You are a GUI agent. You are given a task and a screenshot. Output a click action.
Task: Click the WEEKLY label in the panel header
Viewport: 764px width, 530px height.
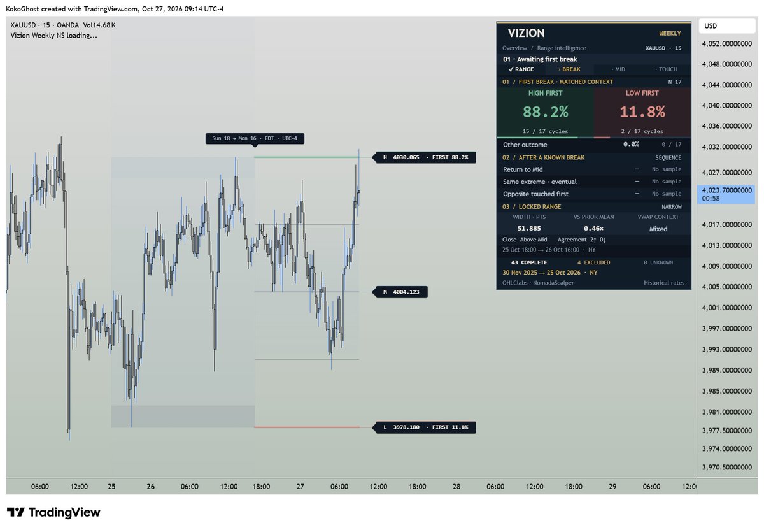[669, 33]
